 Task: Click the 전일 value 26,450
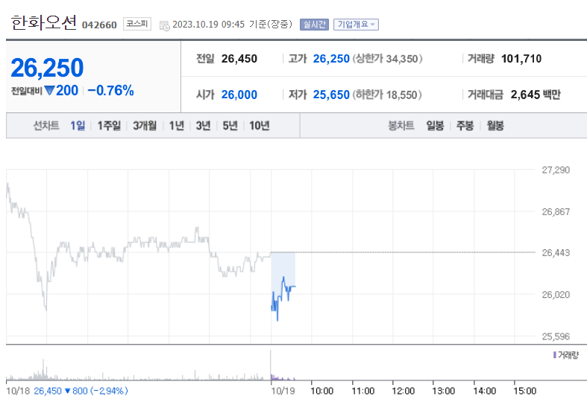click(x=239, y=59)
